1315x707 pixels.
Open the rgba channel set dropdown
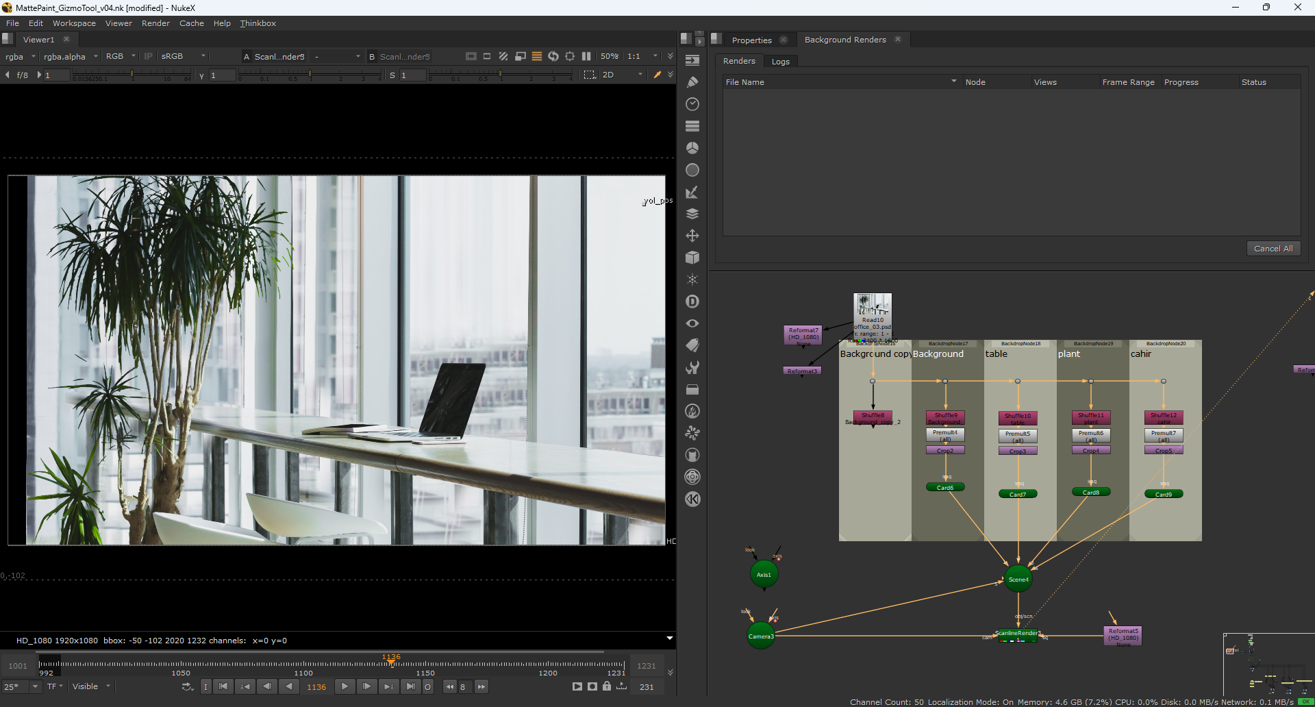(20, 57)
